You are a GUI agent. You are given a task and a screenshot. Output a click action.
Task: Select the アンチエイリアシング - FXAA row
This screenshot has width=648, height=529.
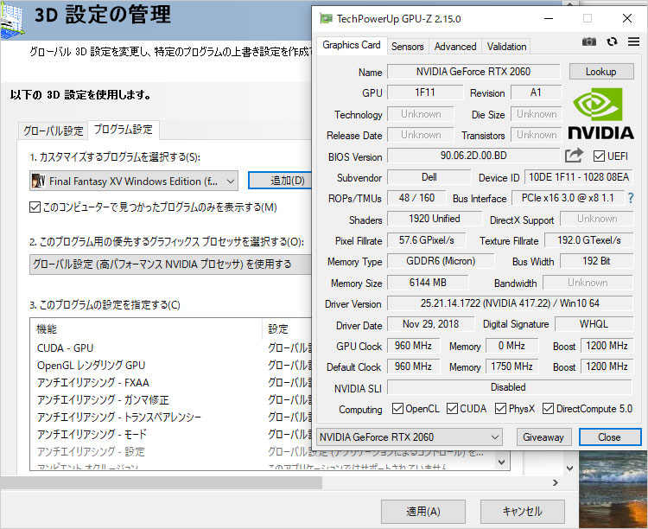(x=170, y=383)
